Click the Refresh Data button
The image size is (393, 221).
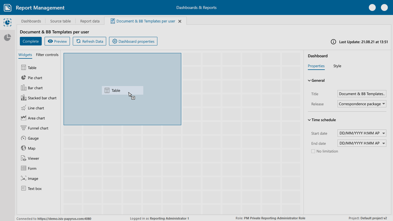[89, 41]
